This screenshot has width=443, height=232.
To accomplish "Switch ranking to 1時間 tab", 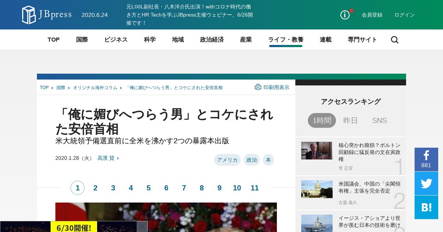I will tap(322, 120).
